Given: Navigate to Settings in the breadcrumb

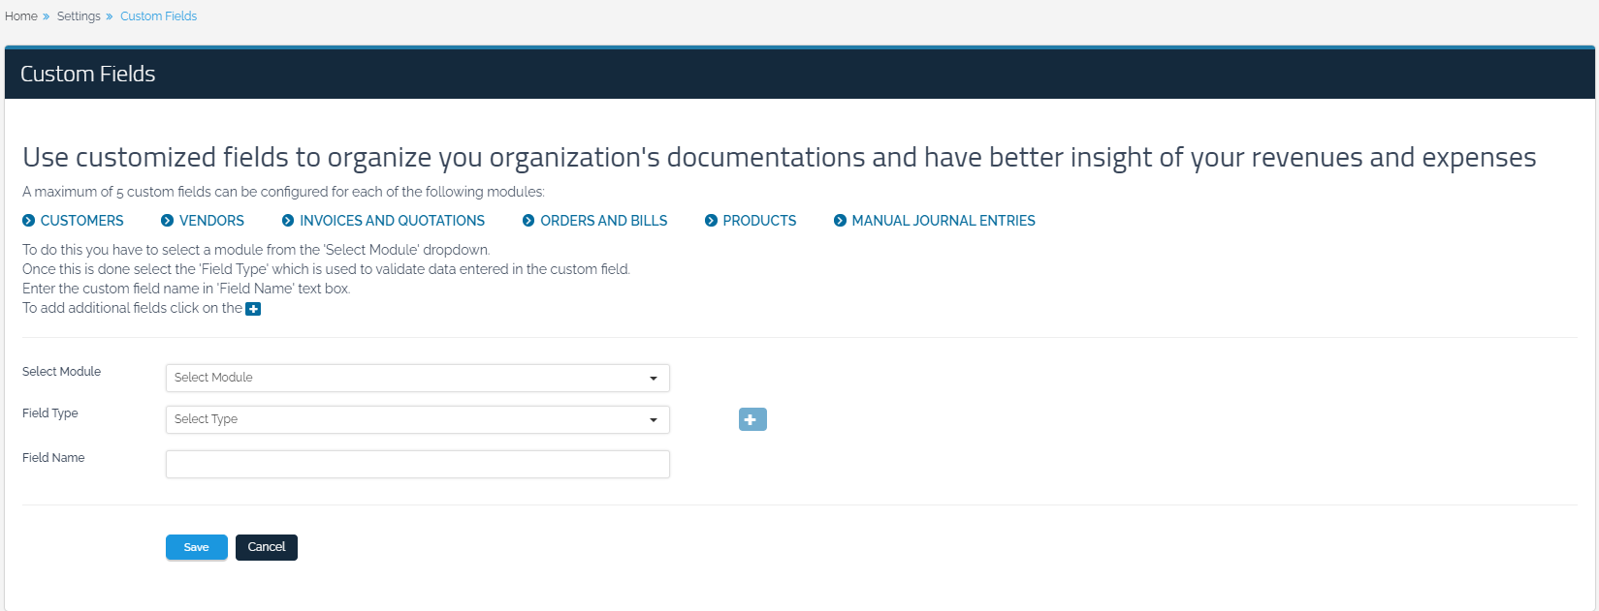Looking at the screenshot, I should [79, 16].
